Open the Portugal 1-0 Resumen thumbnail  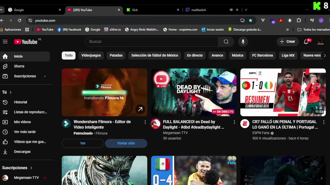pyautogui.click(x=283, y=92)
